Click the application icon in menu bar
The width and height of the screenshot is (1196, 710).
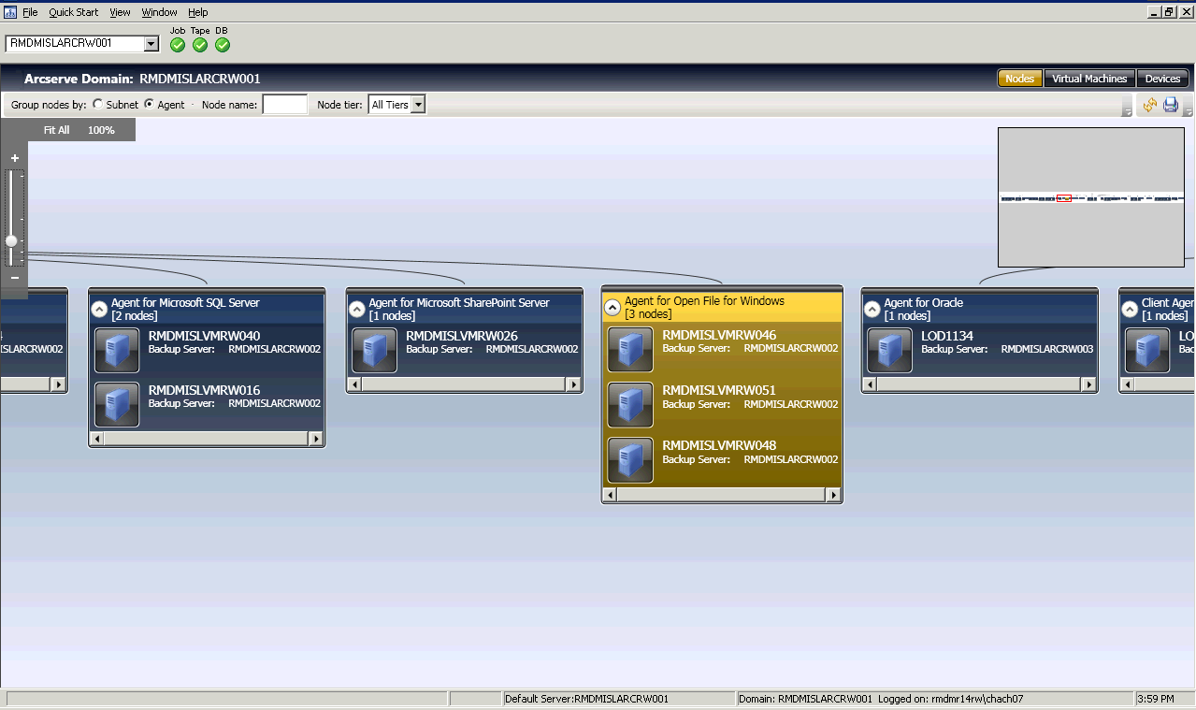point(10,12)
